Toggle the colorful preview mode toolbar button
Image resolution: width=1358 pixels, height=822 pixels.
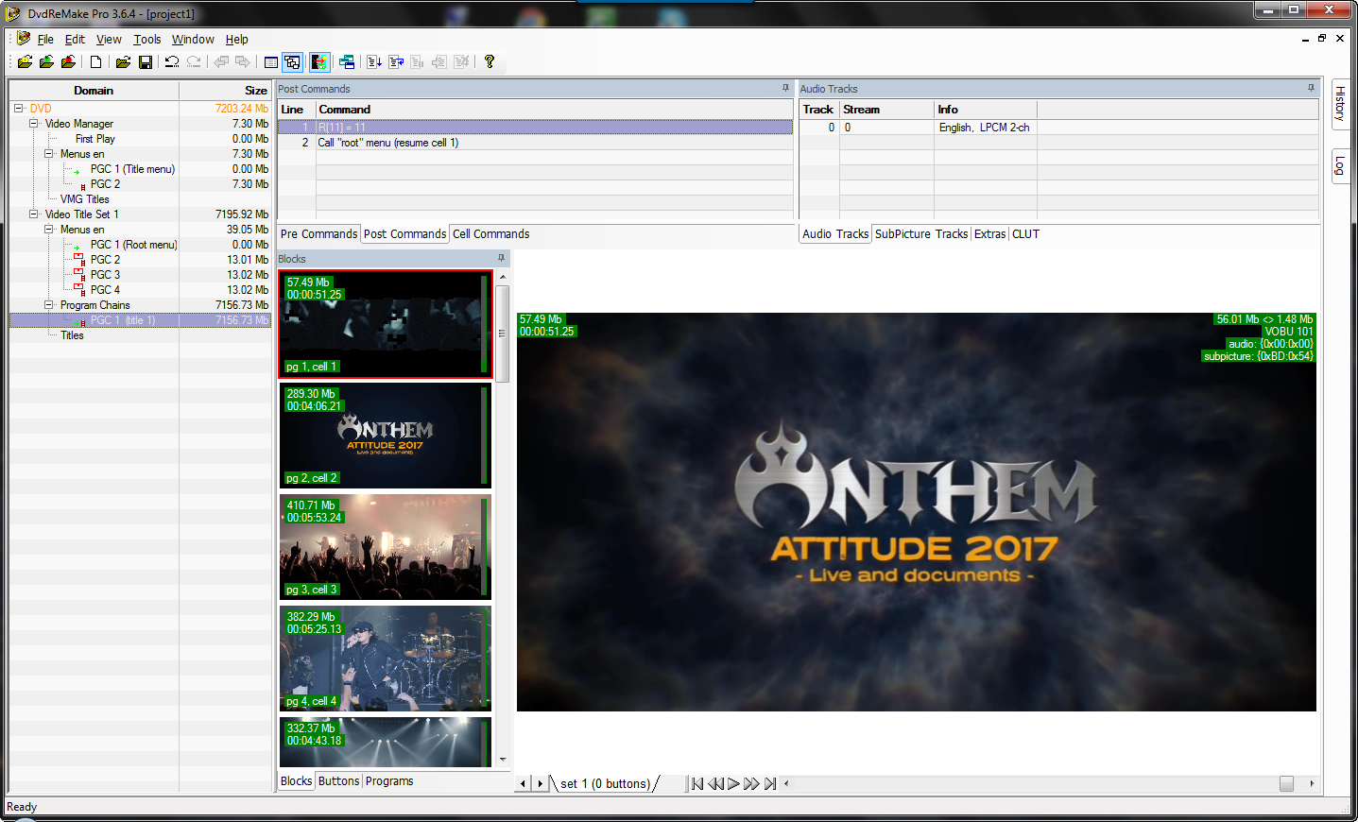tap(319, 62)
